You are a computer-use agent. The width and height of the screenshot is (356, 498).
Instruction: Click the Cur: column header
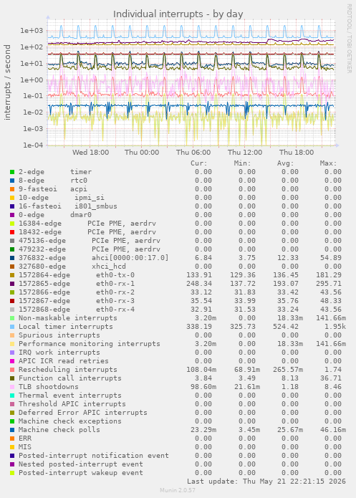199,163
